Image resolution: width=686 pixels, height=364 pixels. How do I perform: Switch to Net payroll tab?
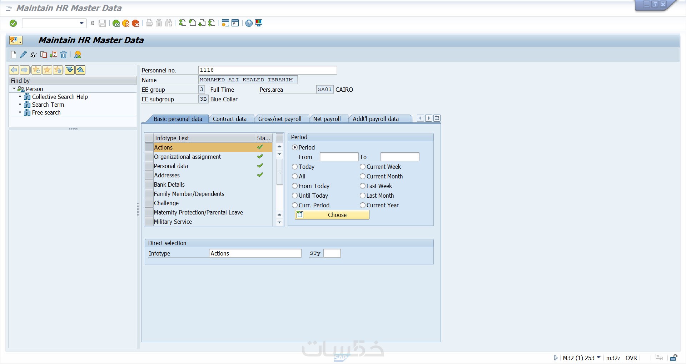(x=327, y=119)
